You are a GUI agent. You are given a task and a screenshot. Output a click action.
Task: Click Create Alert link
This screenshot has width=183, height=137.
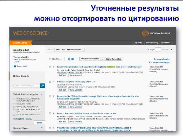22,66
